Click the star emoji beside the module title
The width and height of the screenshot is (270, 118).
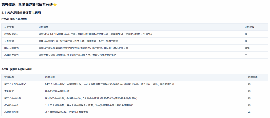pos(55,5)
